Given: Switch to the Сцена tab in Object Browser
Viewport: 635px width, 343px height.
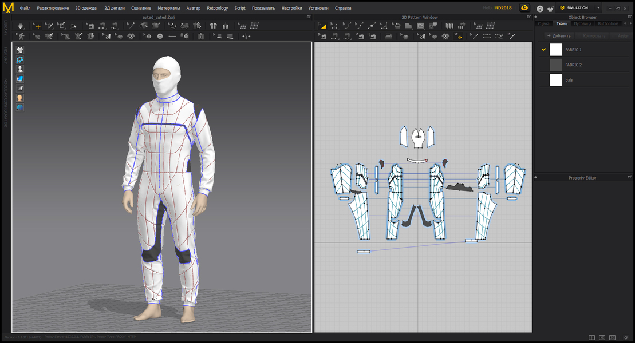Looking at the screenshot, I should point(543,23).
